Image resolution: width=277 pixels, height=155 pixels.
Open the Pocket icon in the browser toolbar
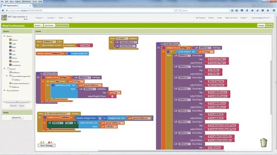[242, 10]
